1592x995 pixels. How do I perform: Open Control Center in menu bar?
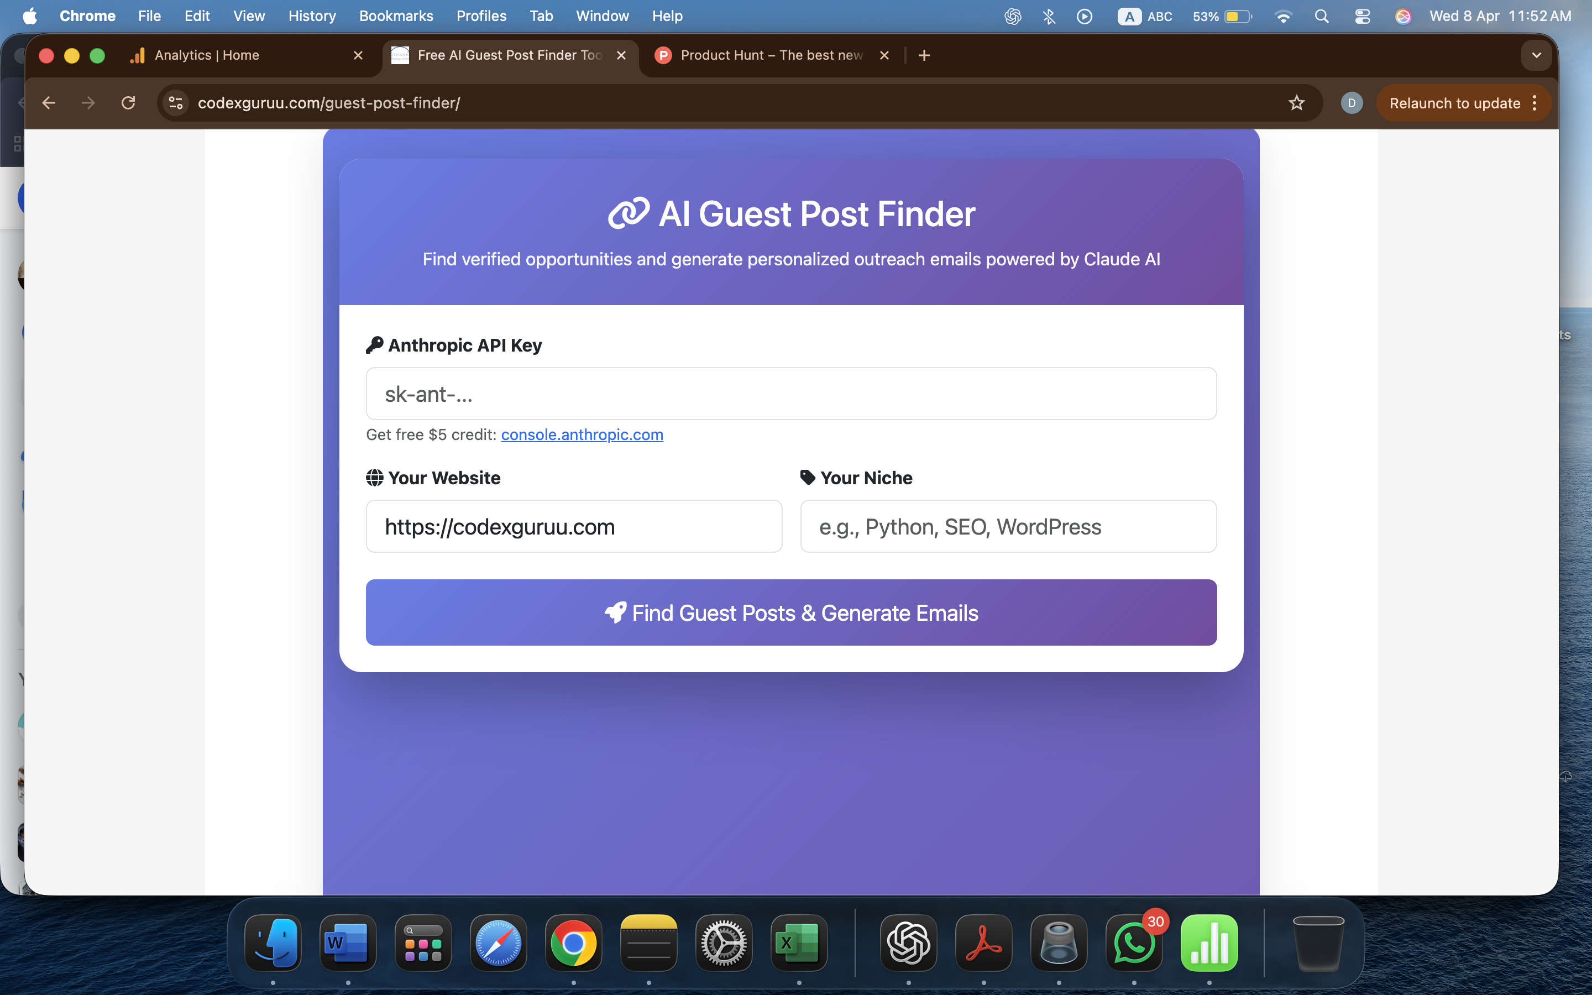1361,16
